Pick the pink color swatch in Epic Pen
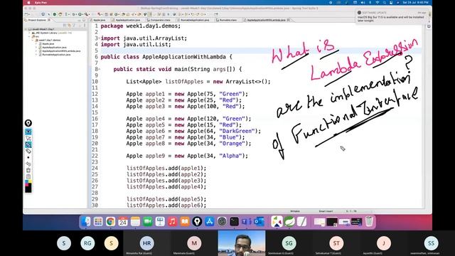The height and width of the screenshot is (256, 455). (26, 185)
